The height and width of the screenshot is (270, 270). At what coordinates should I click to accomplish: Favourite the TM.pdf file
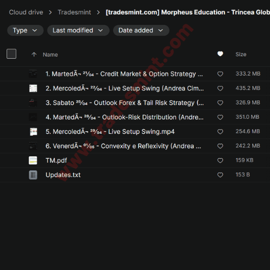(x=220, y=160)
